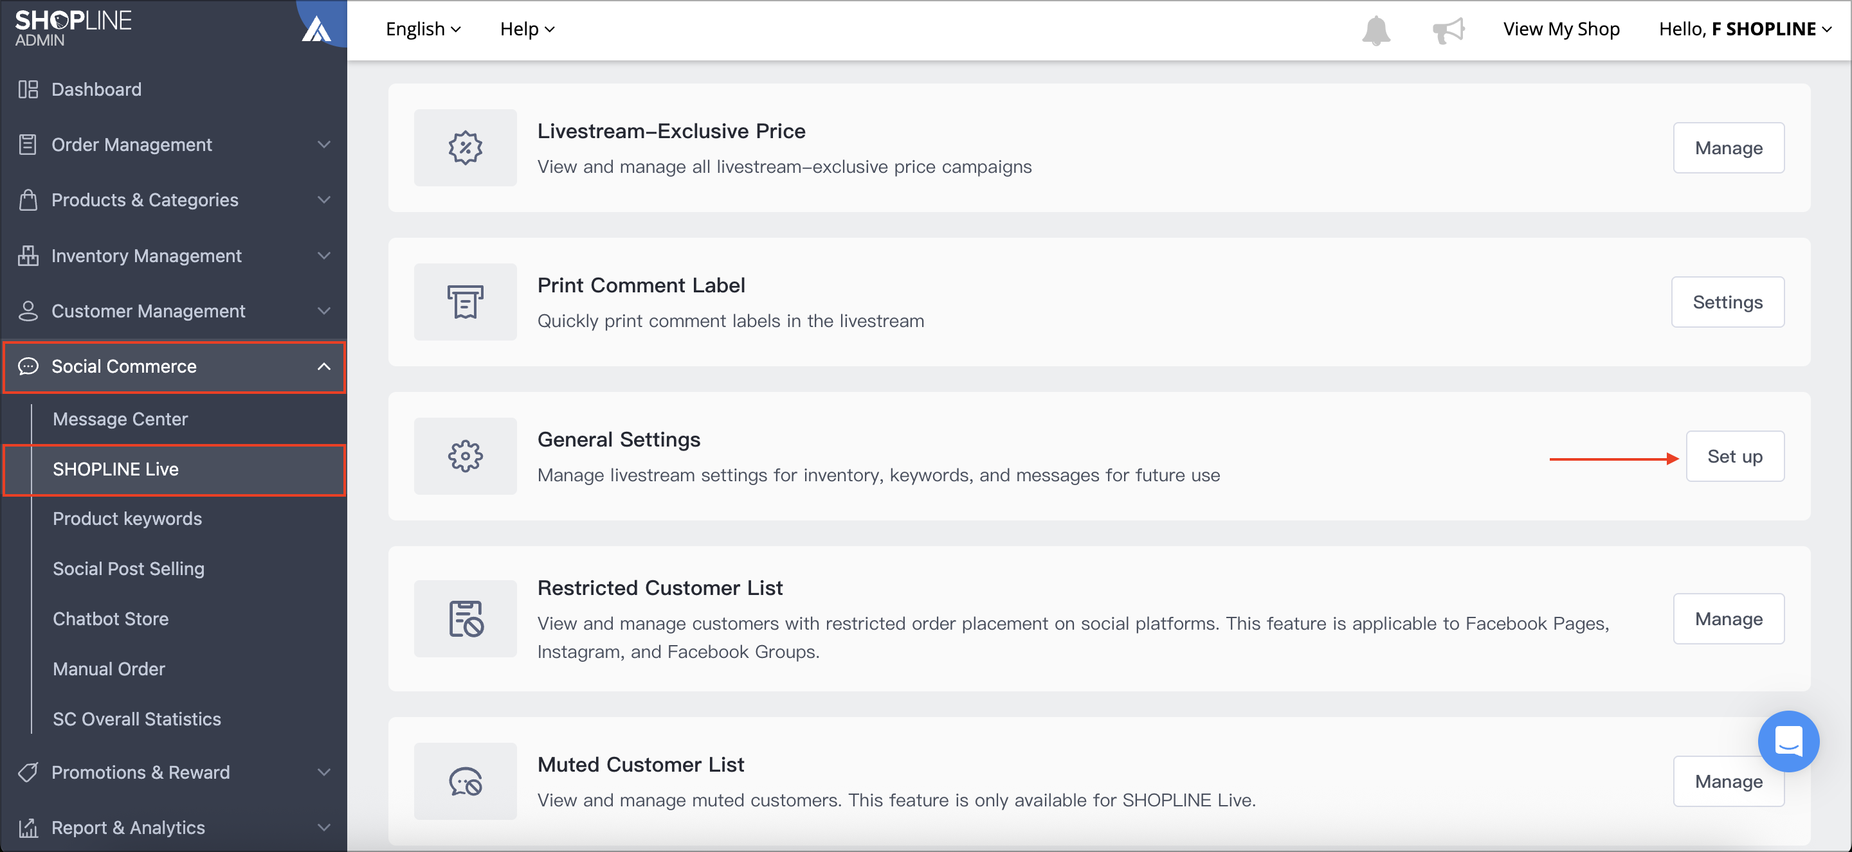This screenshot has width=1852, height=852.
Task: Expand the Promotions & Reward section
Action: pos(175,772)
